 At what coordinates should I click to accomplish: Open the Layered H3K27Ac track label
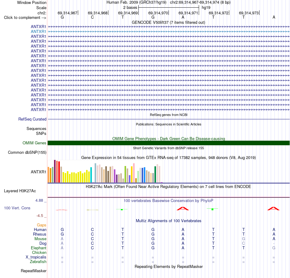[20, 191]
